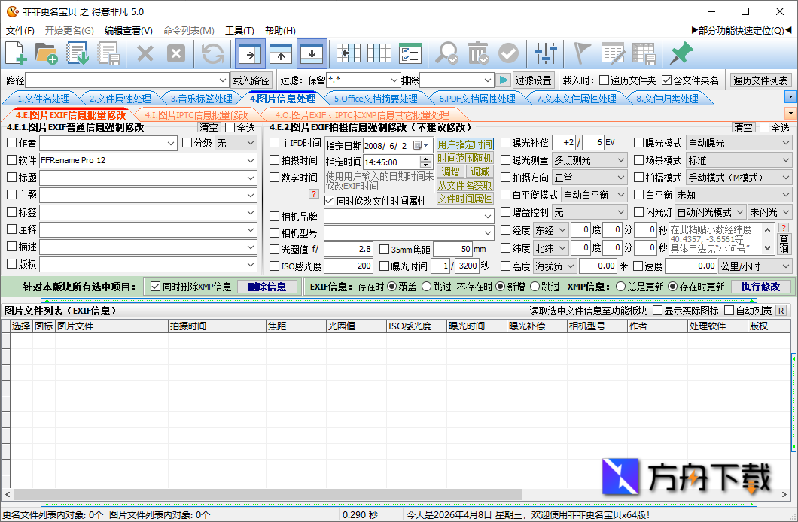Open the 工具(T) menu

tap(239, 31)
